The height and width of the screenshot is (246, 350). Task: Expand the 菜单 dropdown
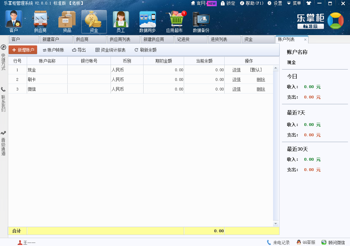pyautogui.click(x=294, y=3)
